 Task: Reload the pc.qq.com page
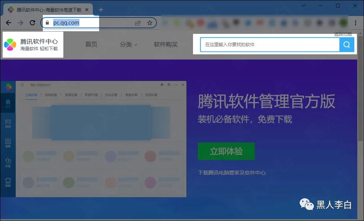pyautogui.click(x=32, y=22)
